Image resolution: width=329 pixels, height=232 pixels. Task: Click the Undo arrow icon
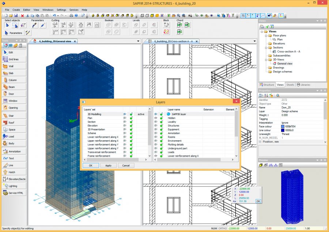coord(54,15)
